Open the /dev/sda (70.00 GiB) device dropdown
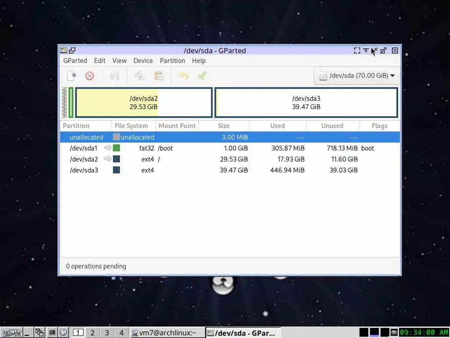Screen dimensions: 450x338 point(356,76)
